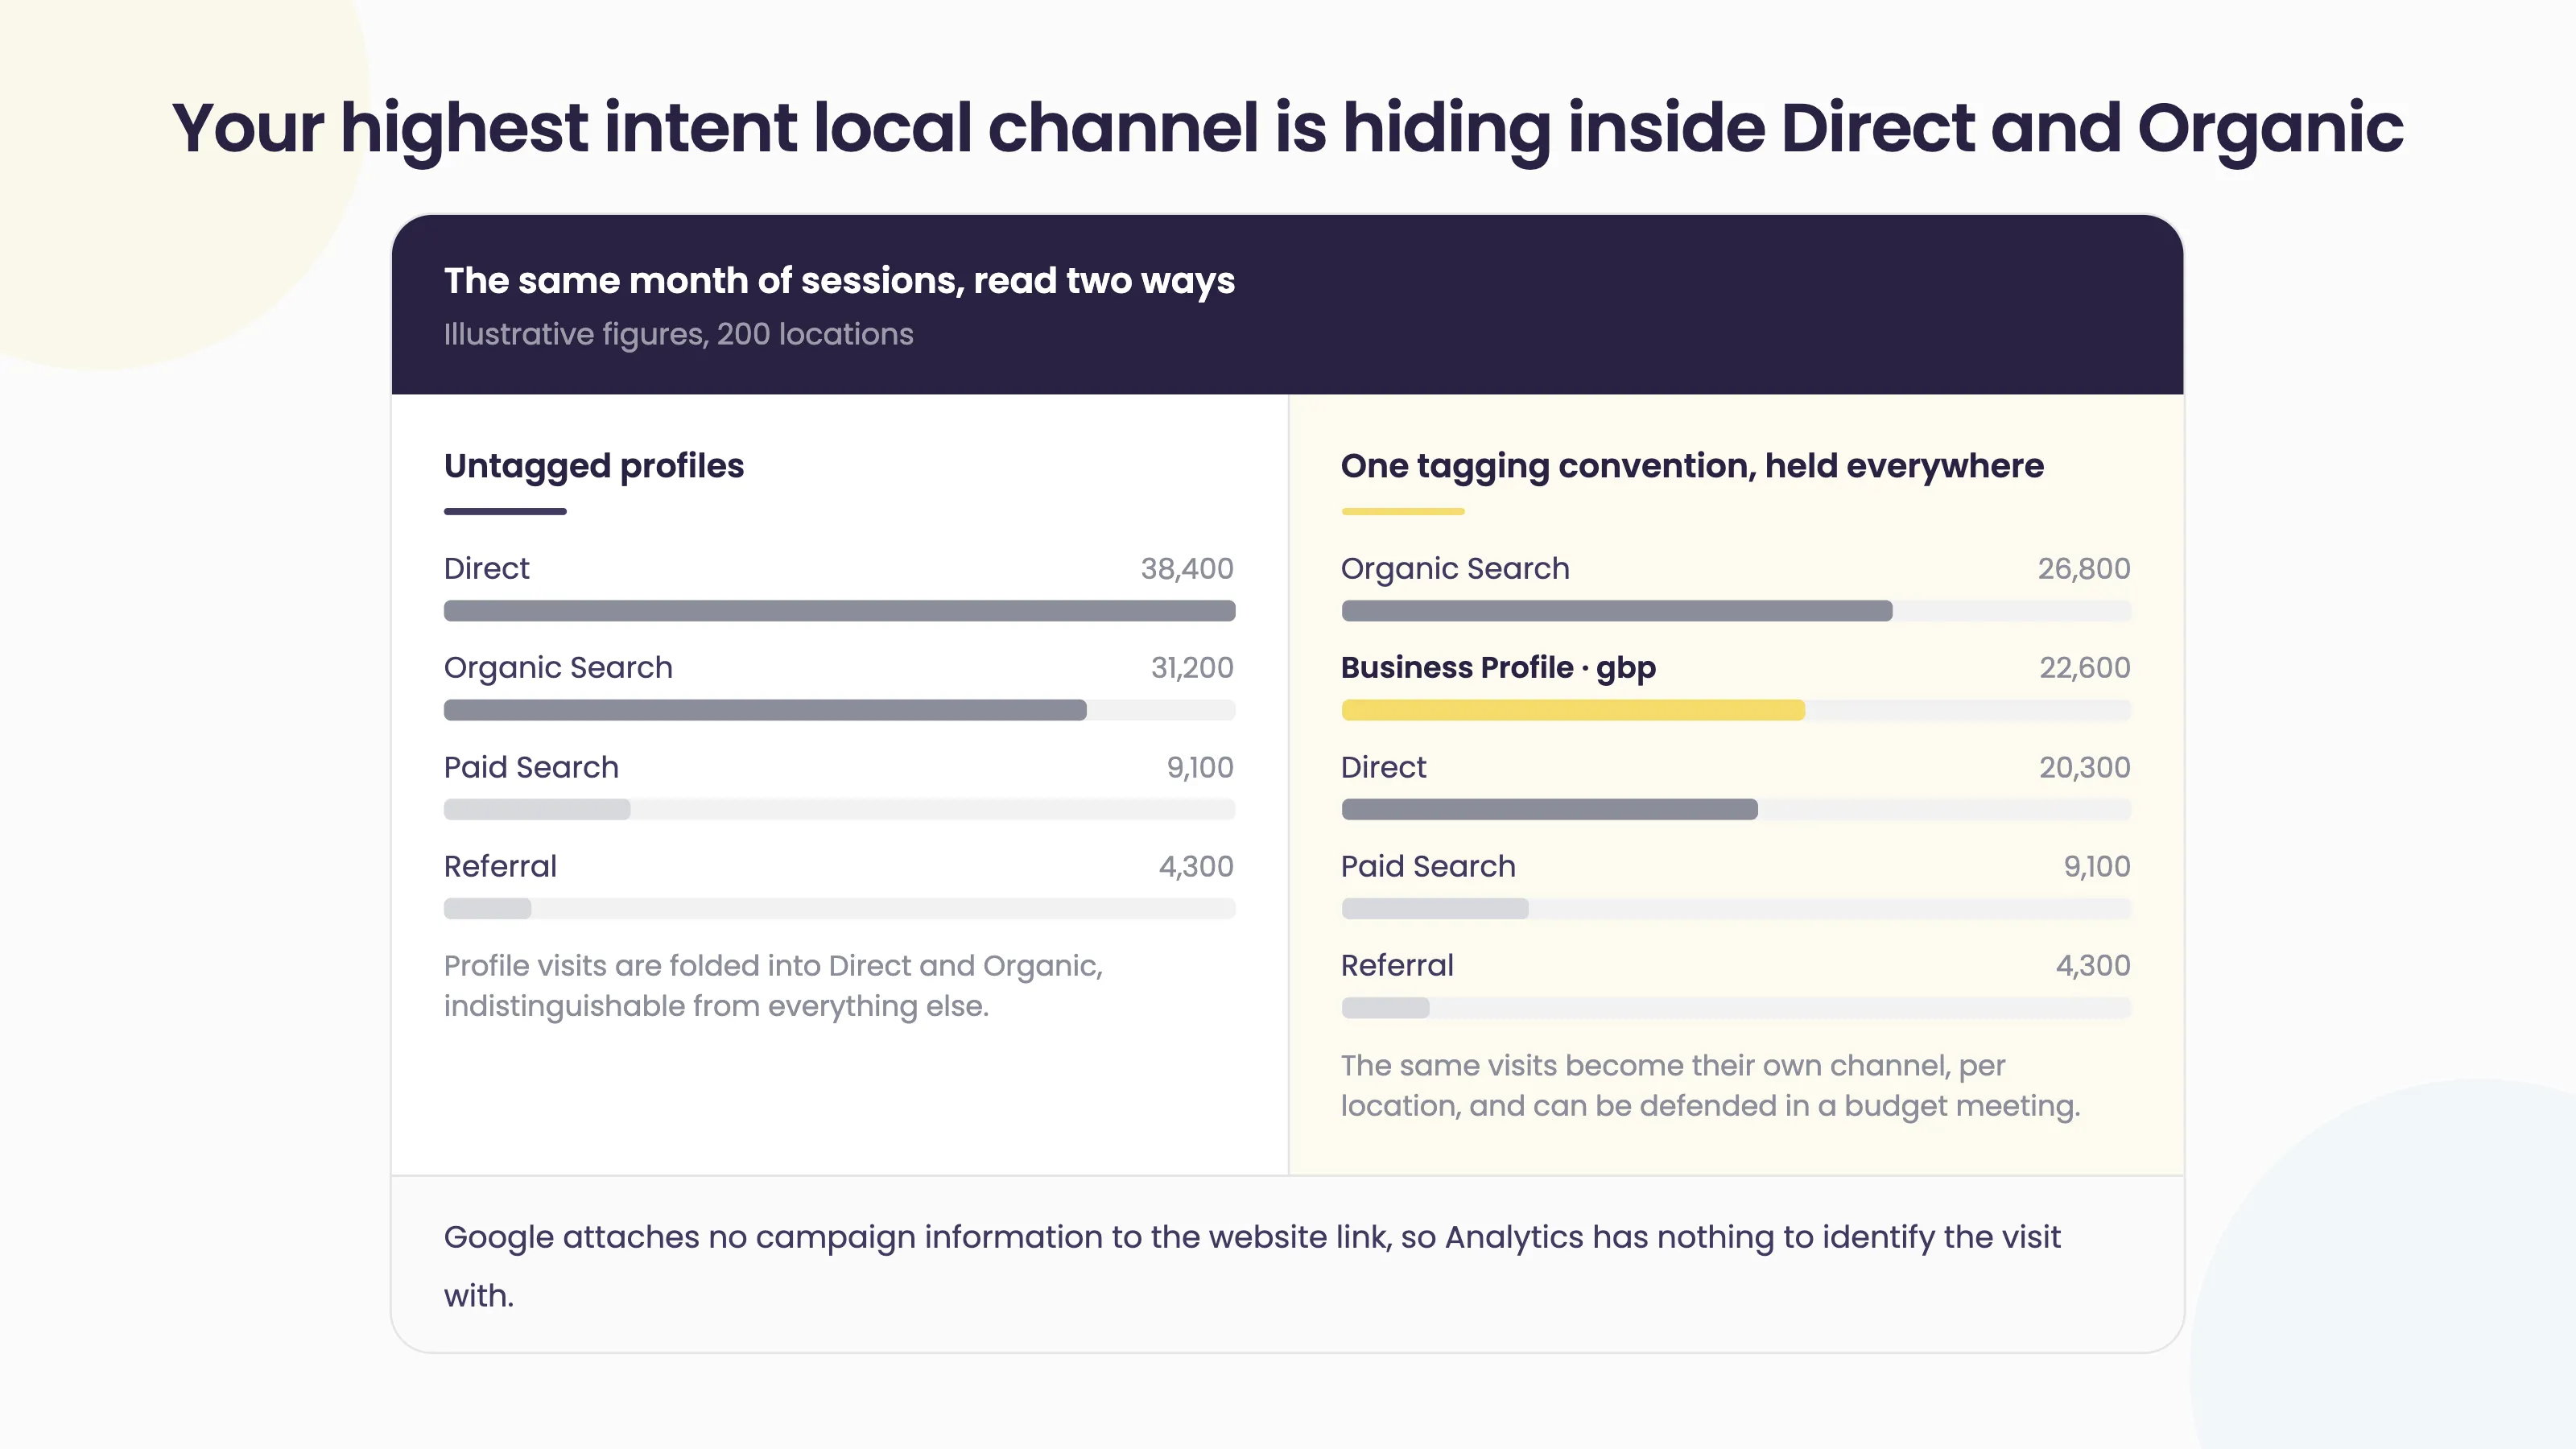Click the 26,800 value
Viewport: 2576px width, 1449px height.
pyautogui.click(x=2084, y=568)
